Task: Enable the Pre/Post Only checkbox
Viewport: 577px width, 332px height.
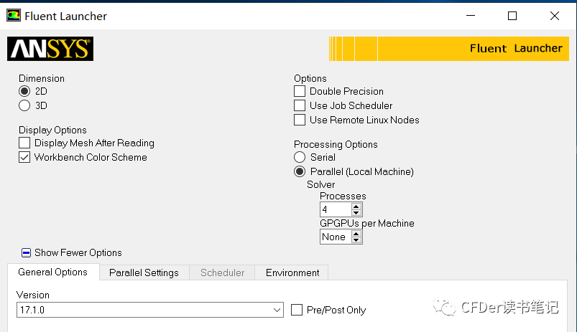Action: (x=297, y=310)
